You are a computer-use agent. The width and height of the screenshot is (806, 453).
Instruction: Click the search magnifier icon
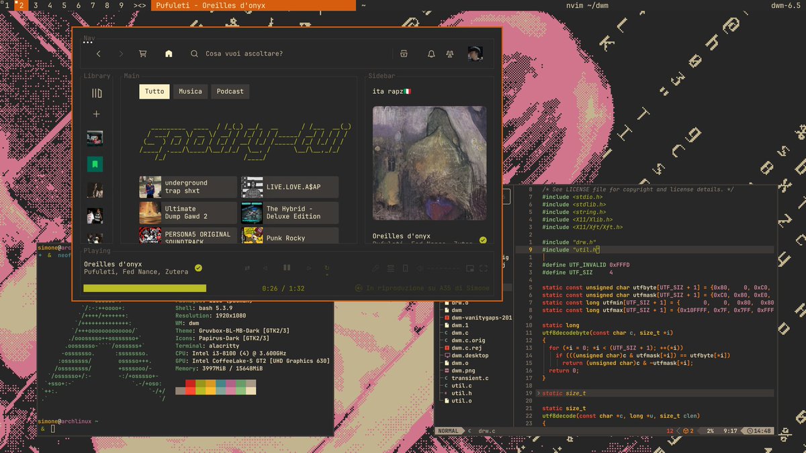(x=194, y=54)
